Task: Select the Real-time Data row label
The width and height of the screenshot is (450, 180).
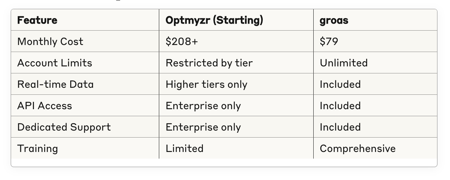Action: pos(55,84)
